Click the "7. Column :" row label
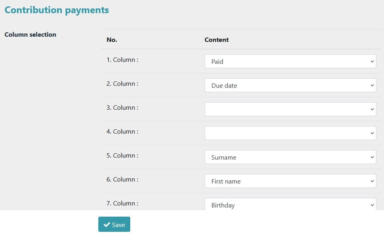This screenshot has width=384, height=235. (122, 203)
